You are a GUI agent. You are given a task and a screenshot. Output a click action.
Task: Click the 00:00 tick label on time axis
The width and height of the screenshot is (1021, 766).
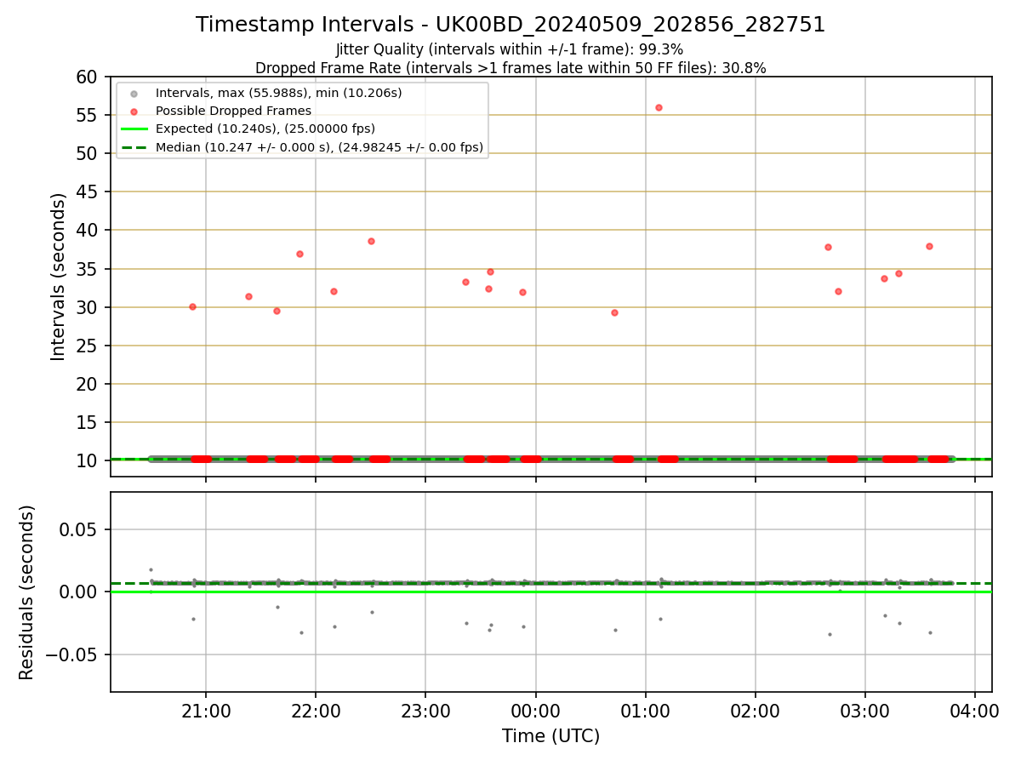[x=535, y=711]
